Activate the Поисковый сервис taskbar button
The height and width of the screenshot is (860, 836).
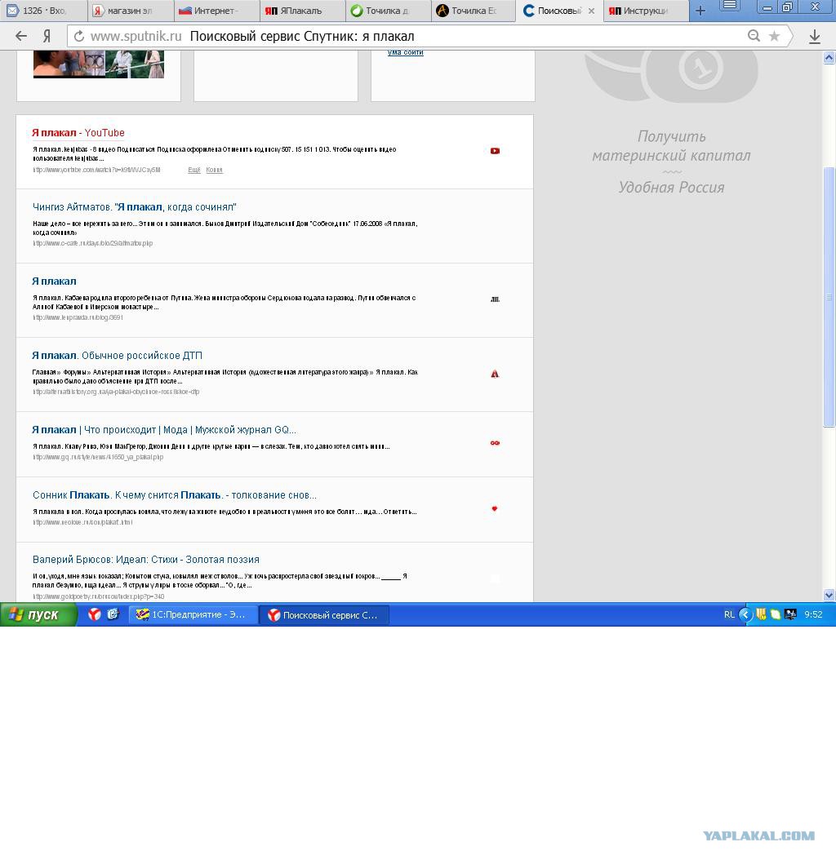(324, 615)
